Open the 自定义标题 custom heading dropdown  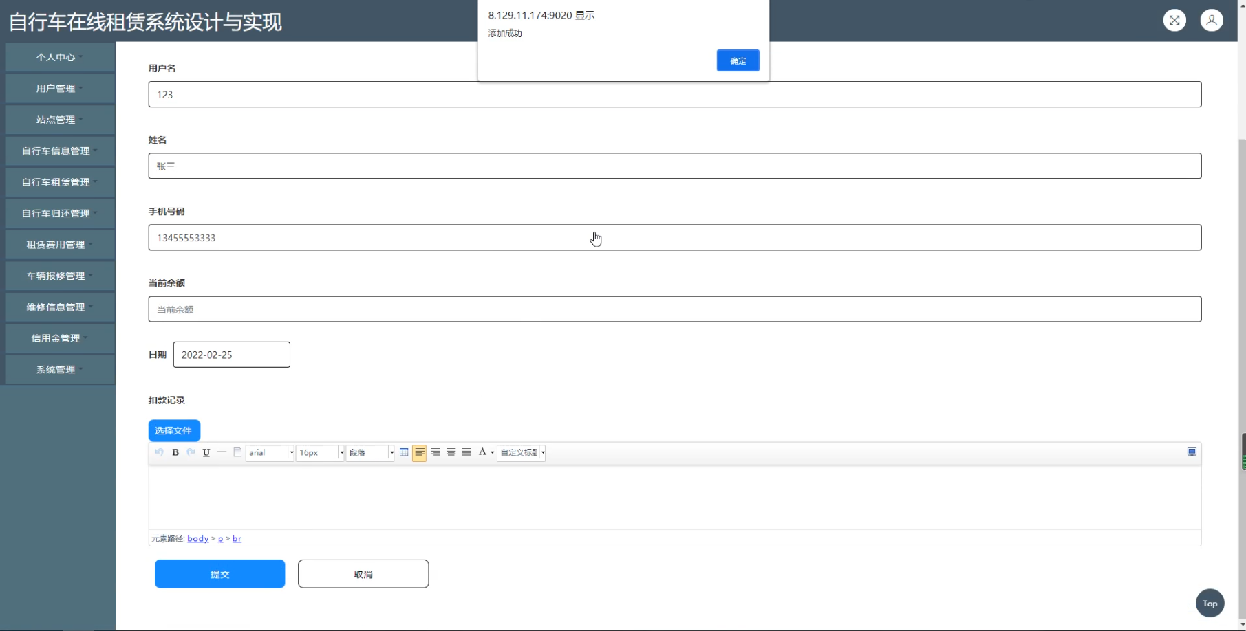(522, 452)
